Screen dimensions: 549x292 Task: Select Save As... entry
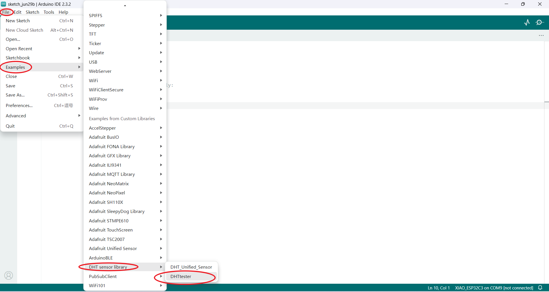42,95
